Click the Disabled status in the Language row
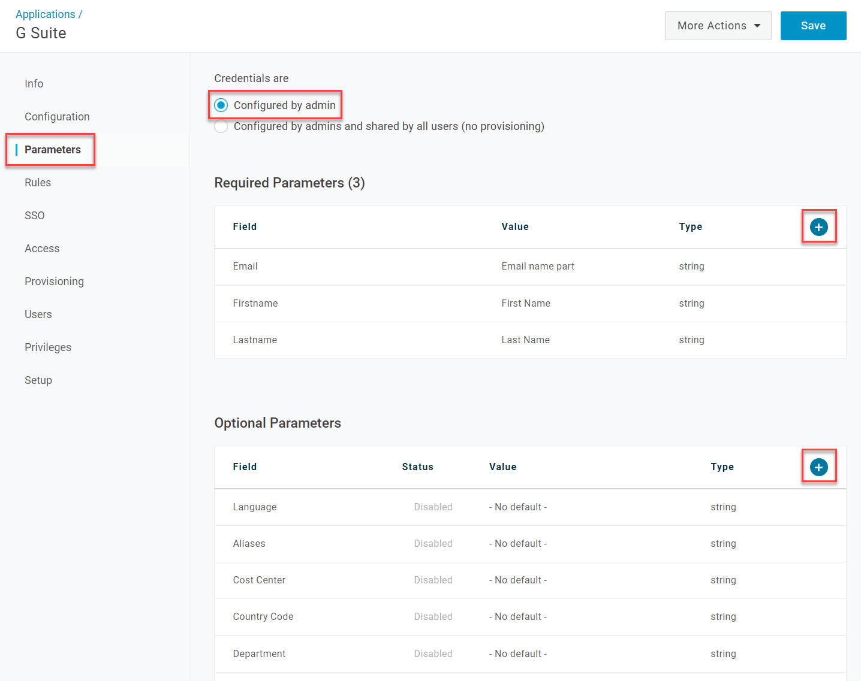The width and height of the screenshot is (861, 681). pyautogui.click(x=433, y=507)
